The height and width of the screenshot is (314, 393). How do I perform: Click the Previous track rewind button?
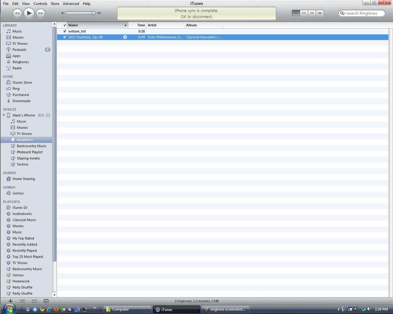(17, 13)
